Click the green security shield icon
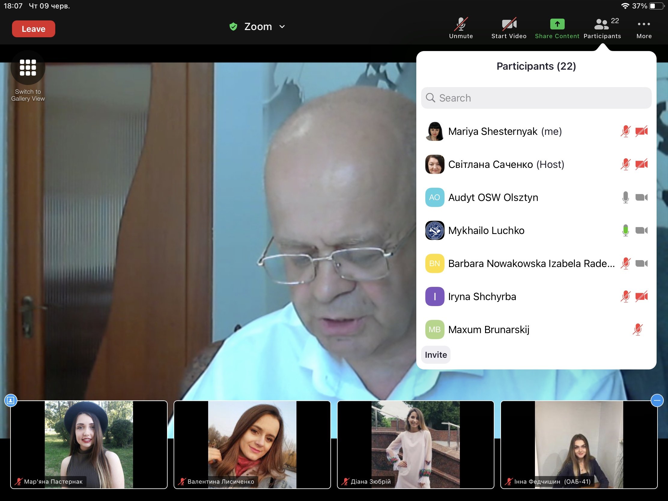 (233, 26)
